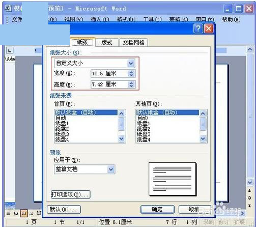Screen dimensions: 256x227
Task: Select the Print Layout view icon
Action: click(24, 213)
